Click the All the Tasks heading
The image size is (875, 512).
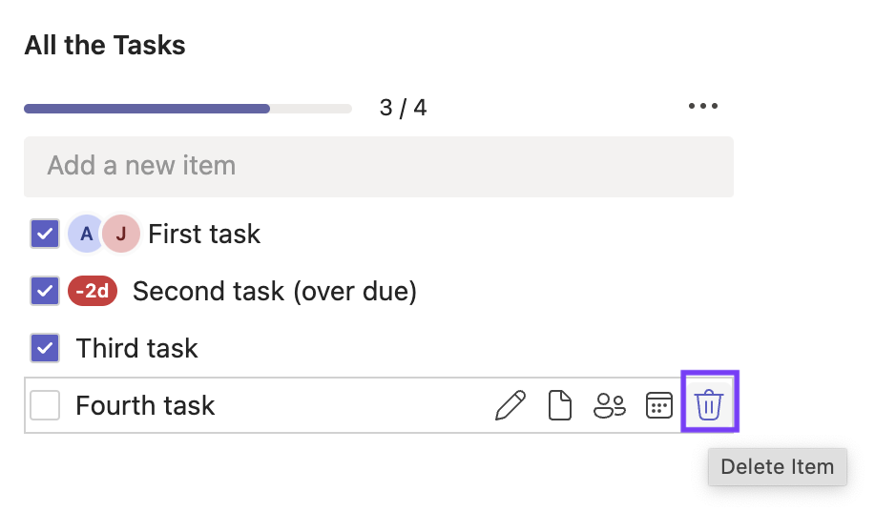click(x=105, y=45)
